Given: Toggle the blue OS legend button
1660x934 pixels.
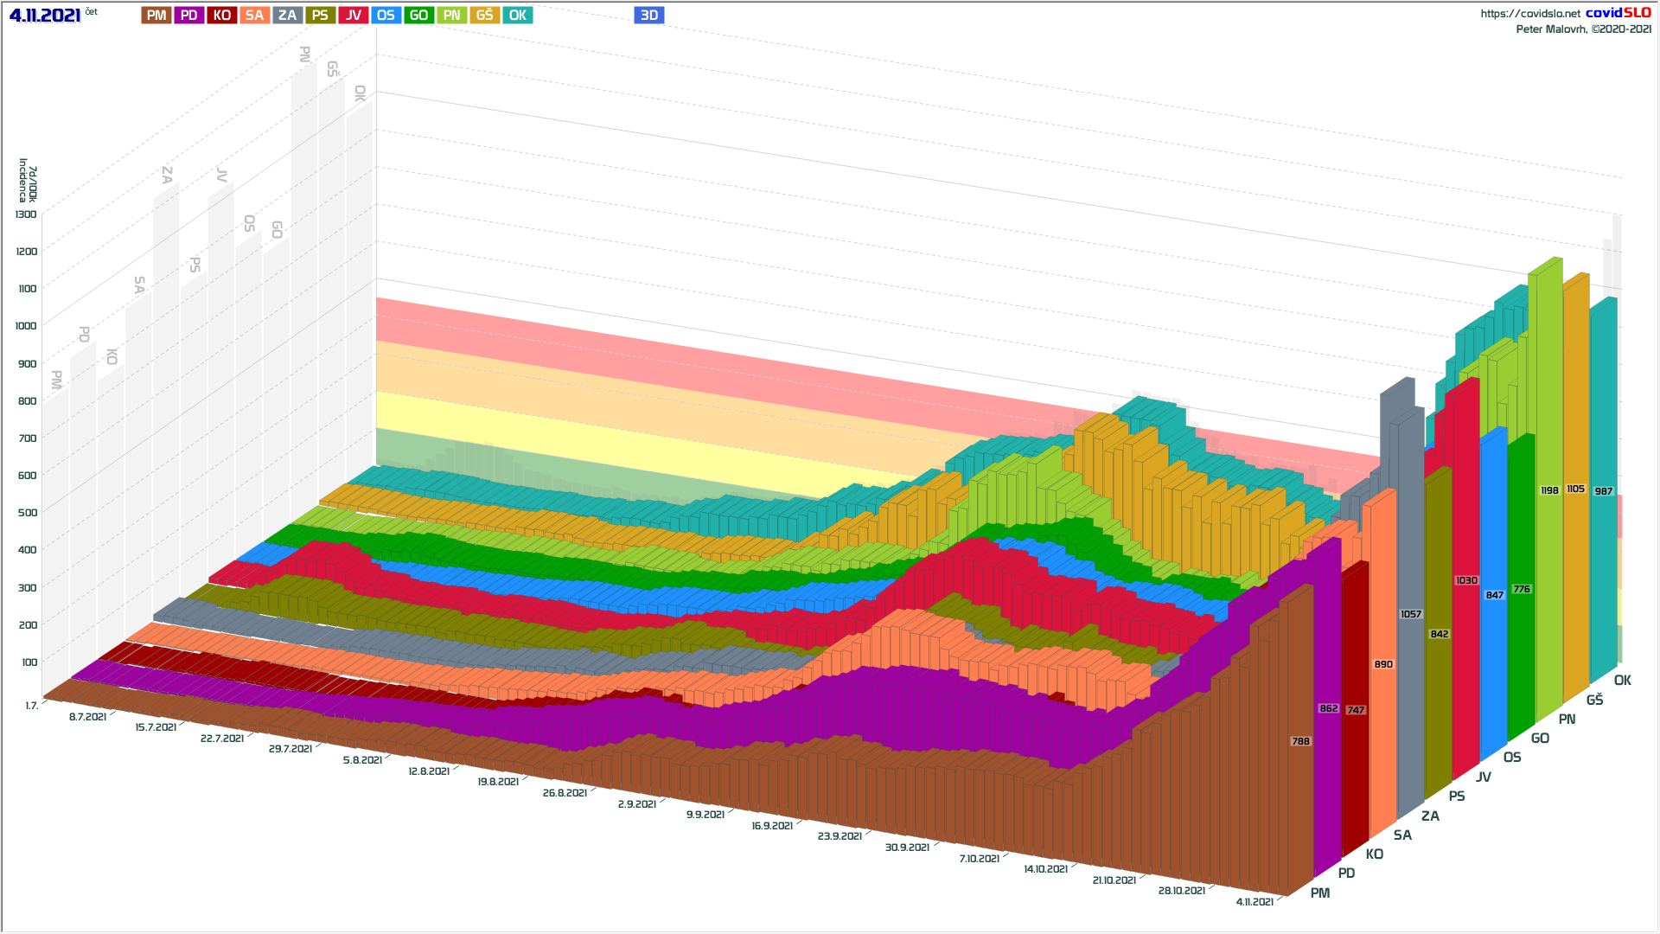Looking at the screenshot, I should coord(386,16).
